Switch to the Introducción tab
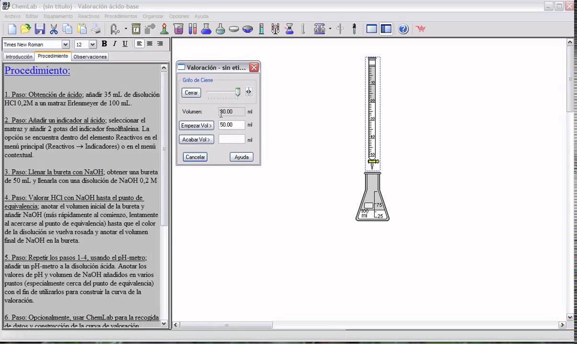The image size is (577, 344). tap(19, 57)
